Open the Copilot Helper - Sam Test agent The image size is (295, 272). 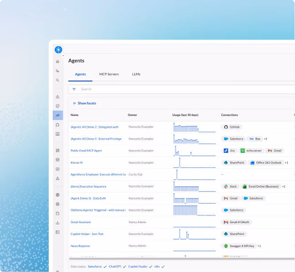coord(87,234)
